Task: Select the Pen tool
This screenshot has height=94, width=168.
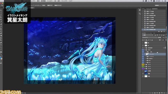Action: click(1, 43)
